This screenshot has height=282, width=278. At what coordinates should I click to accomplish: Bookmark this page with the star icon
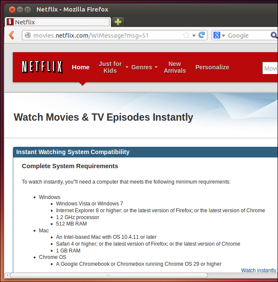(186, 35)
